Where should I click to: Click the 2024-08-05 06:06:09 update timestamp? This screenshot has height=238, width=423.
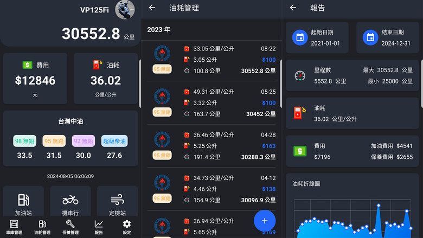[70, 176]
